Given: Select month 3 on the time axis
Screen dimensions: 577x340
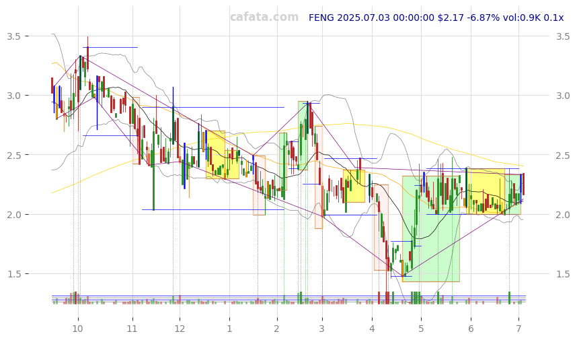Looking at the screenshot, I should pos(322,329).
